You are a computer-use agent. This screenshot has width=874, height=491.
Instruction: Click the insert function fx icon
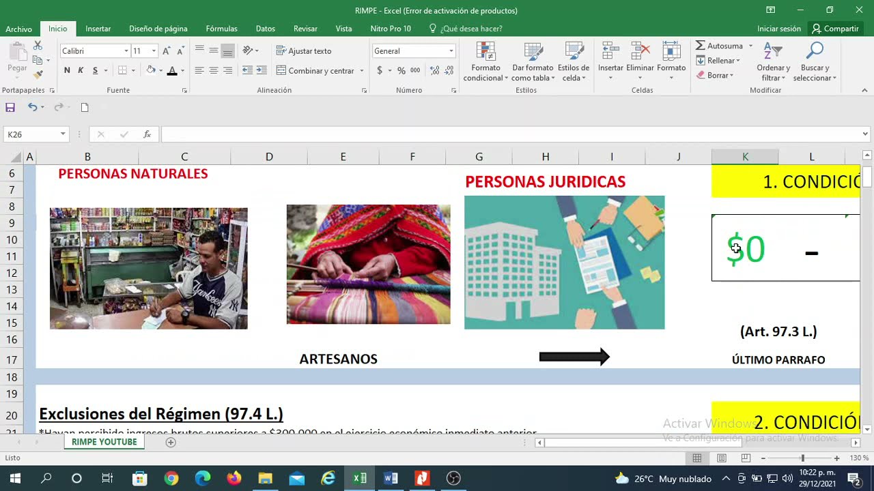tap(147, 134)
